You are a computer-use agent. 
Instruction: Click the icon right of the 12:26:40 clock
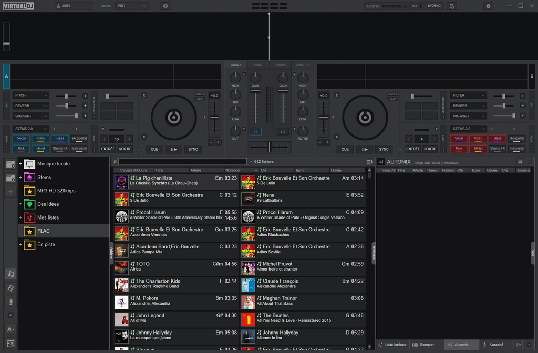click(x=451, y=6)
